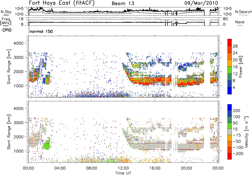Click the '12:00' time tick label
The image size is (252, 175).
[x=123, y=168]
